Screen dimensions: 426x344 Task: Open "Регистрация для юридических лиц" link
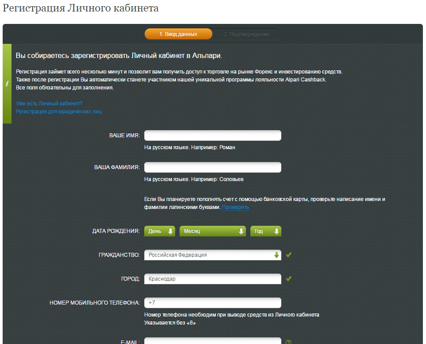coord(58,111)
